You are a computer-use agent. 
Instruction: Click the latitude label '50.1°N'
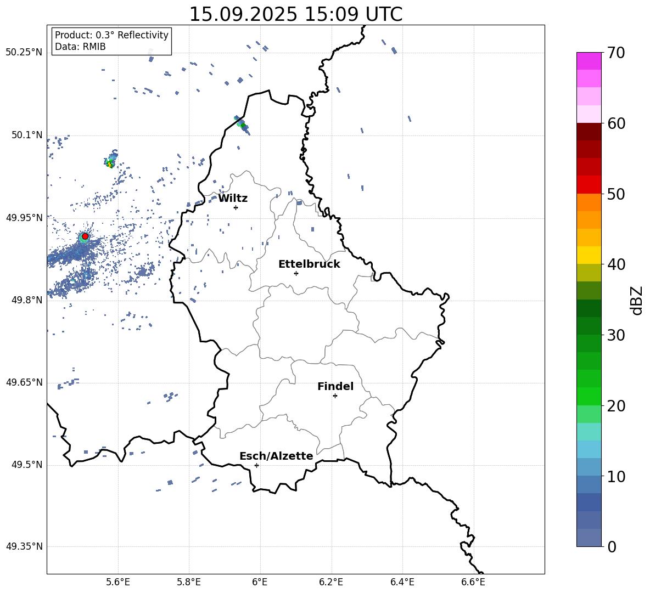[x=27, y=135]
